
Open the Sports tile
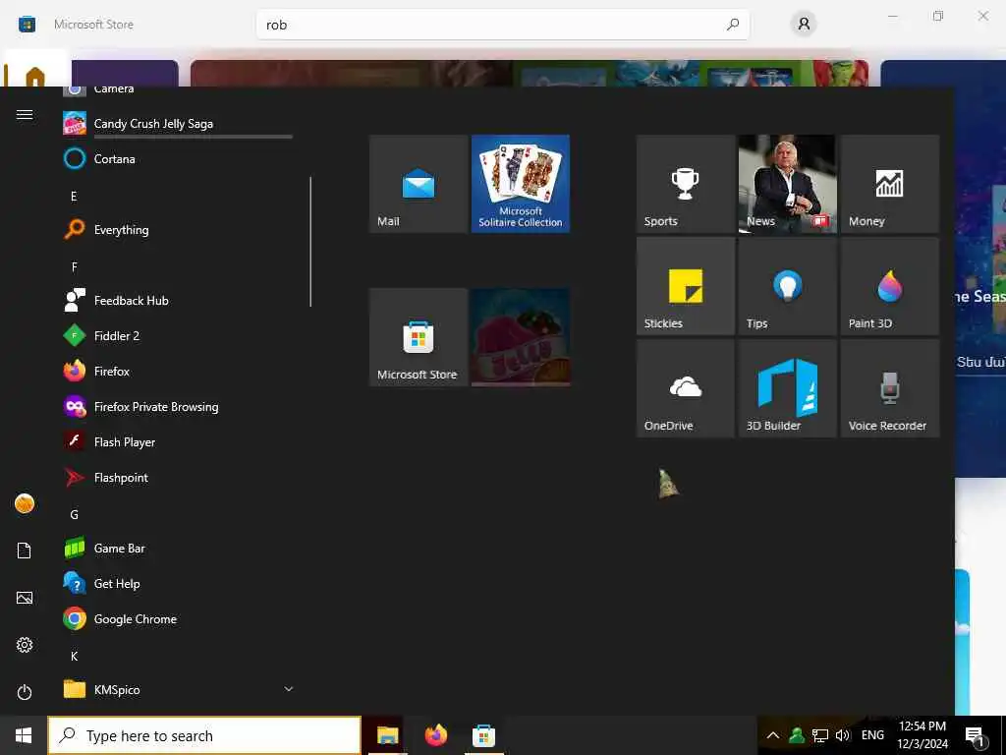685,184
